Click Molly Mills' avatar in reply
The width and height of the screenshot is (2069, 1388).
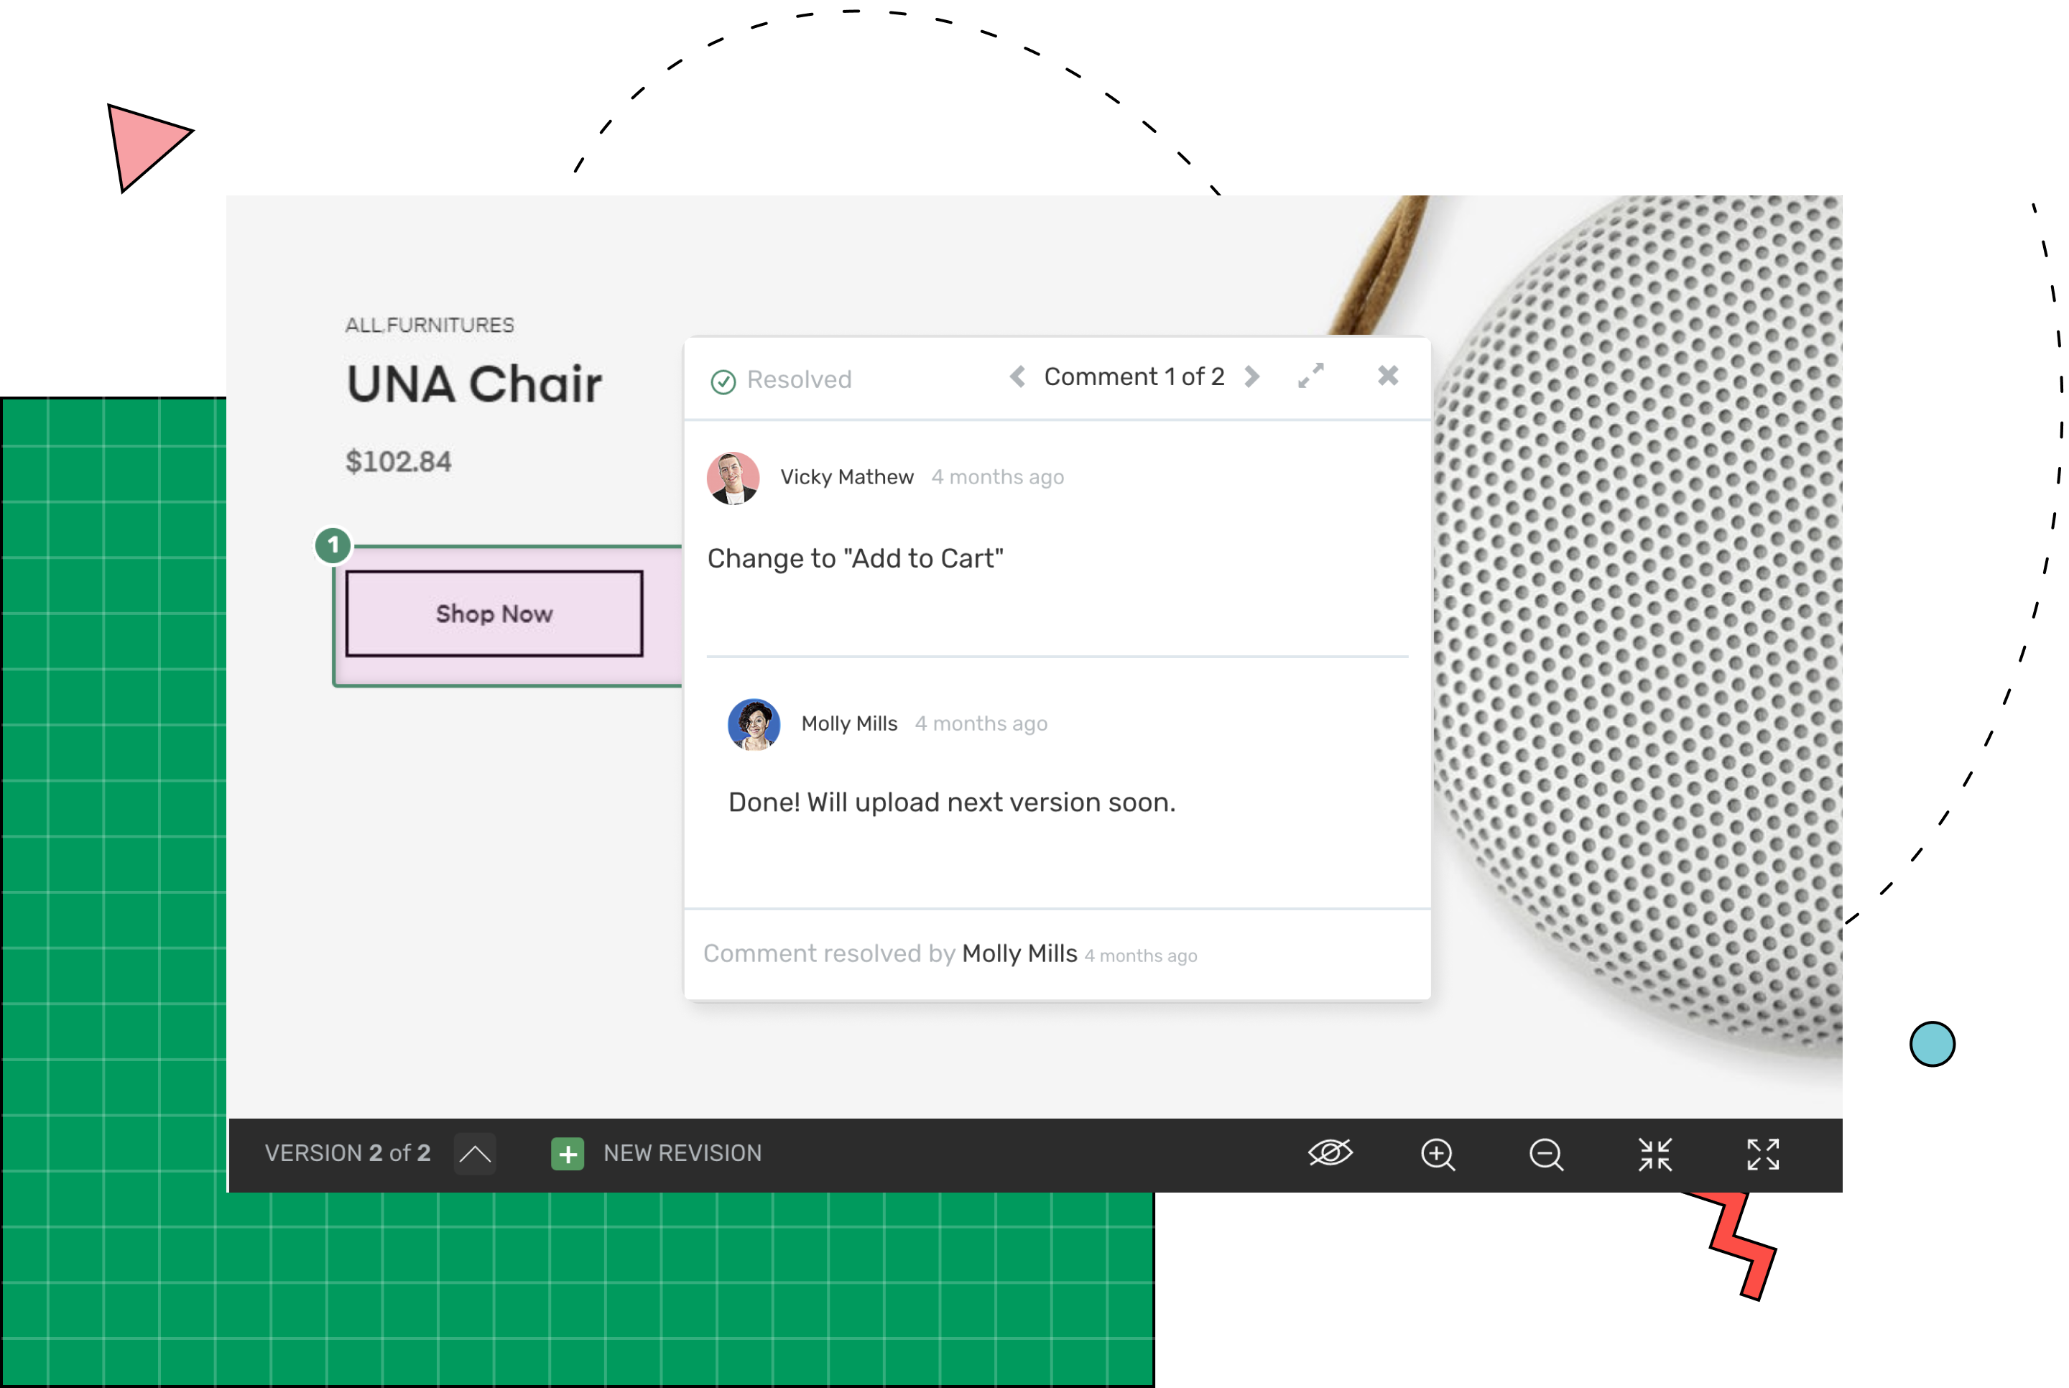click(754, 724)
